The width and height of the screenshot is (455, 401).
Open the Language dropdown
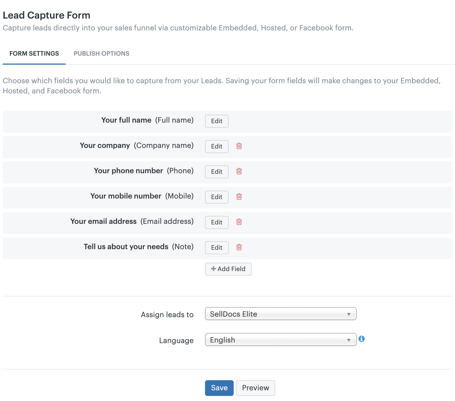coord(281,340)
